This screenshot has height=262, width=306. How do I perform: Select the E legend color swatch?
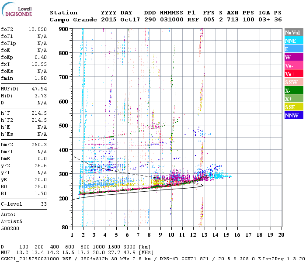294,49
